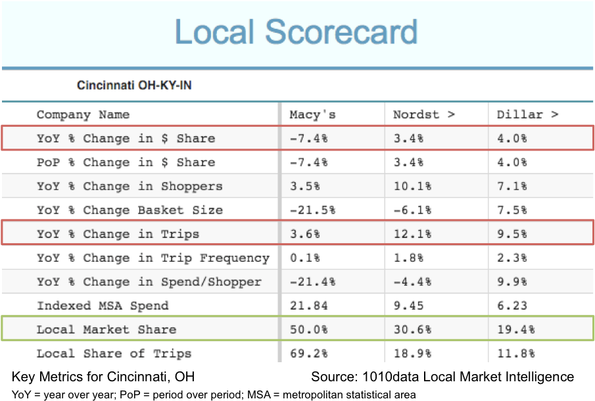Viewport: 595px width, 401px height.
Task: Click the YoY % Change in Shoppers row label
Action: [x=130, y=186]
